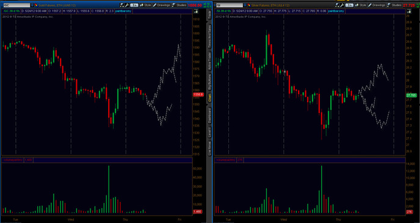420x223 pixels.
Task: Click the pointer icon at Gold chart corner
Action: coord(195,11)
